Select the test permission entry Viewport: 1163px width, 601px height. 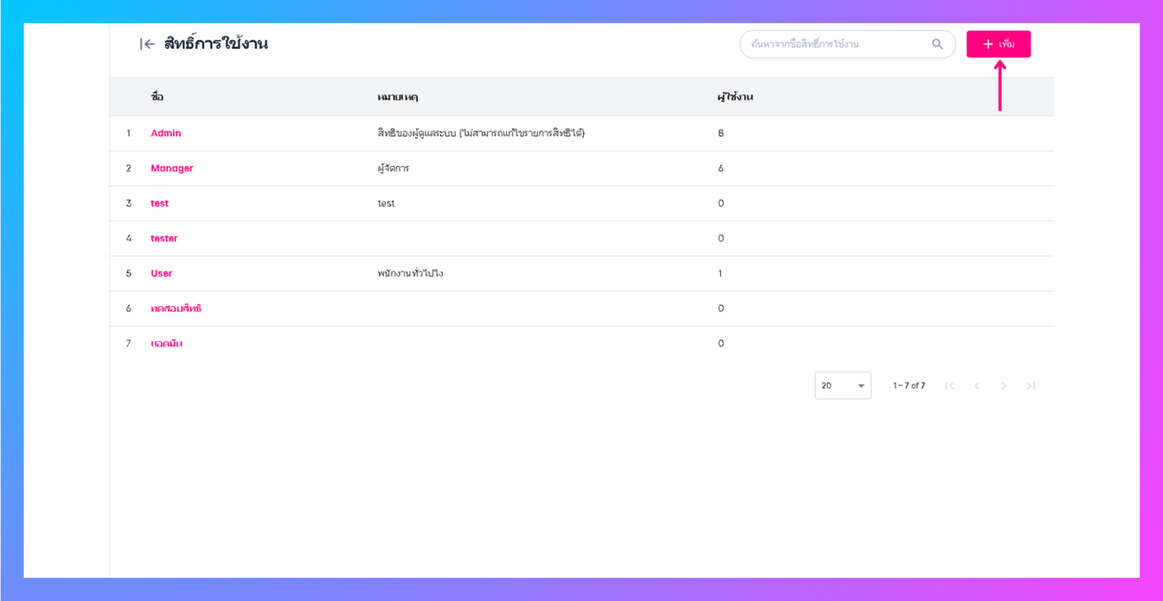click(159, 203)
